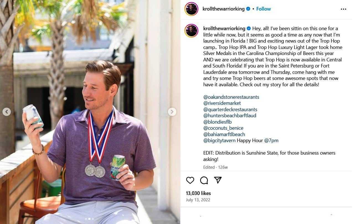Visit the @blondiesflb mention
This screenshot has width=364, height=224.
pos(218,122)
